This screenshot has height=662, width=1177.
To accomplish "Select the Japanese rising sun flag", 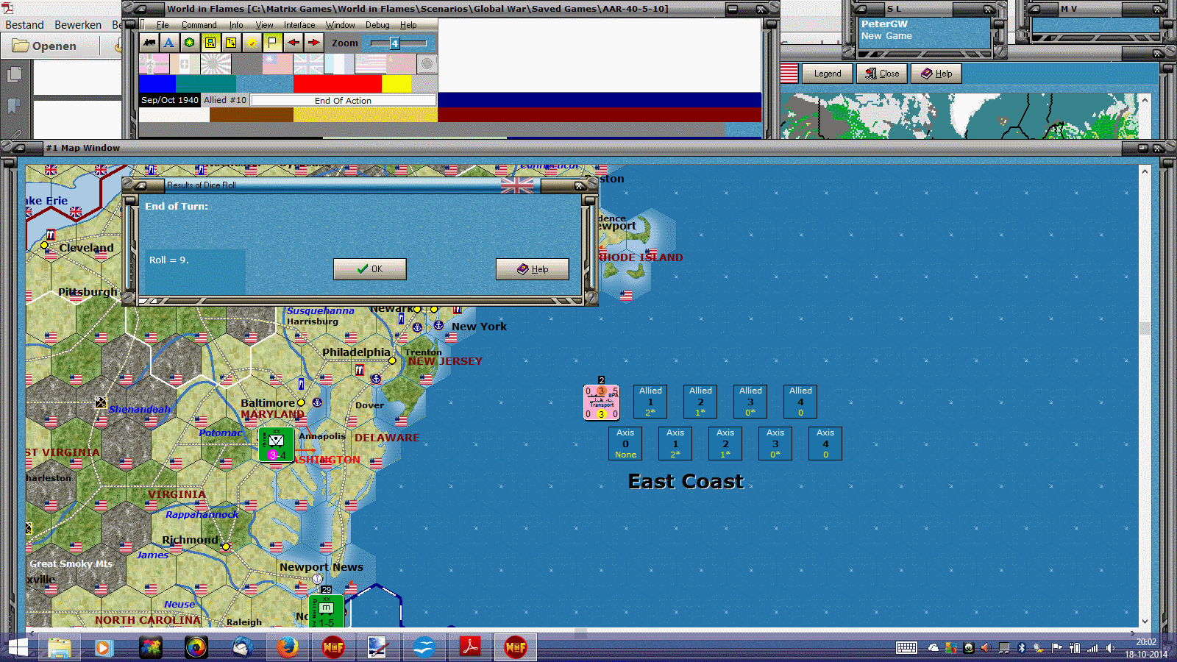I will click(216, 64).
